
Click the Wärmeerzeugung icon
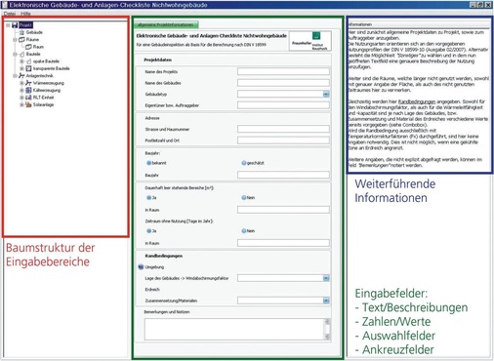(x=28, y=83)
